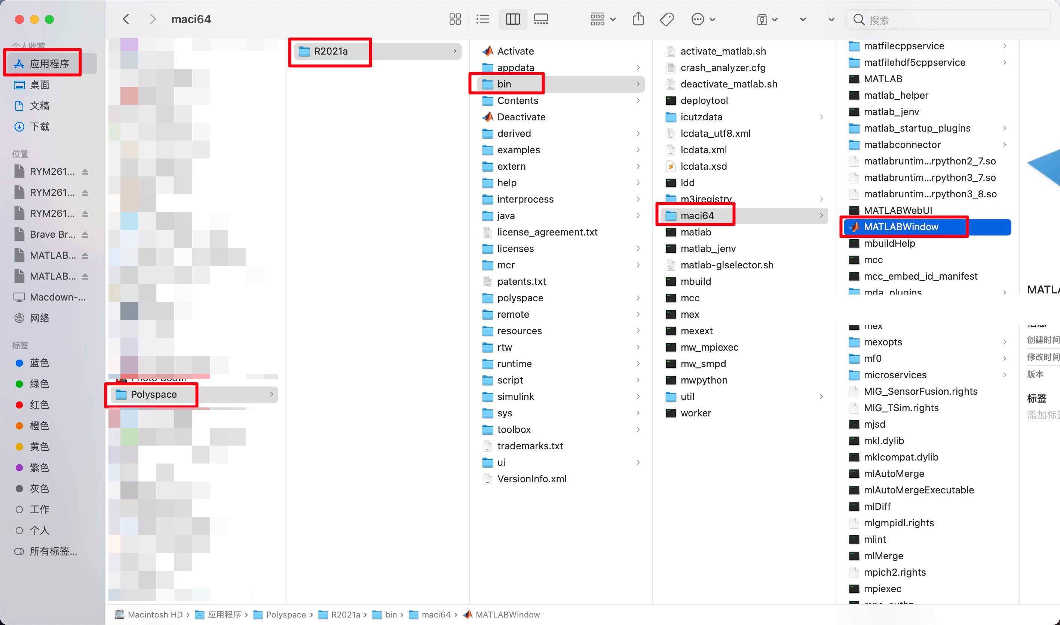
Task: Select the R2021a folder
Action: coord(377,51)
